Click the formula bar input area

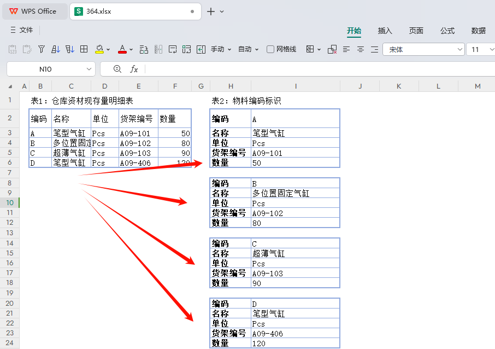coord(320,69)
